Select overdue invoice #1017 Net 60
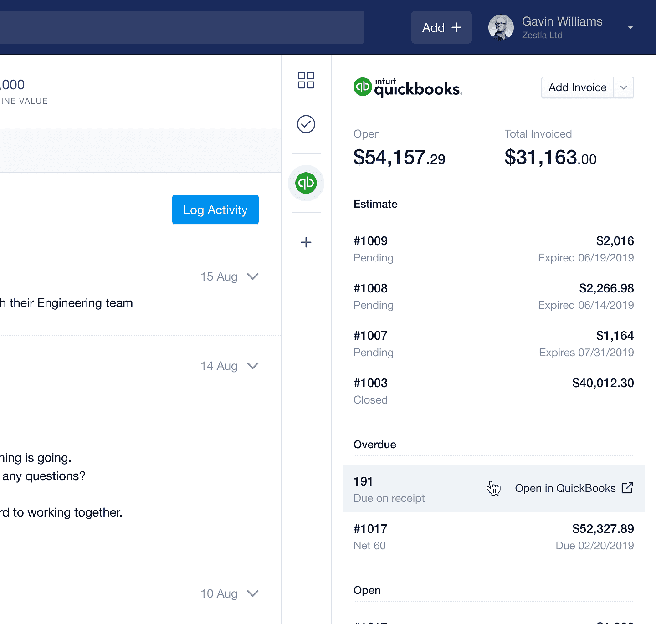Screen dimensions: 656x624 click(494, 537)
